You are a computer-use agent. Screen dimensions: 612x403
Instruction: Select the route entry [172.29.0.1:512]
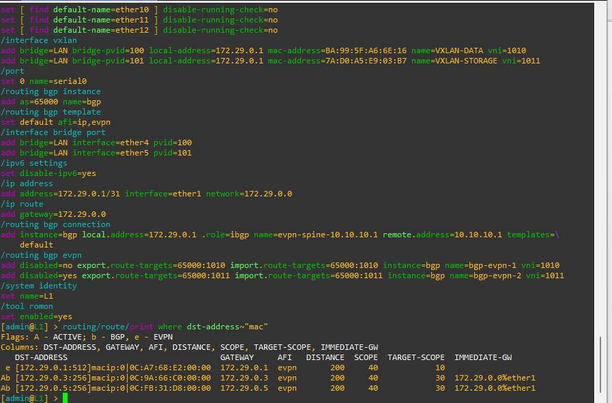(x=55, y=367)
